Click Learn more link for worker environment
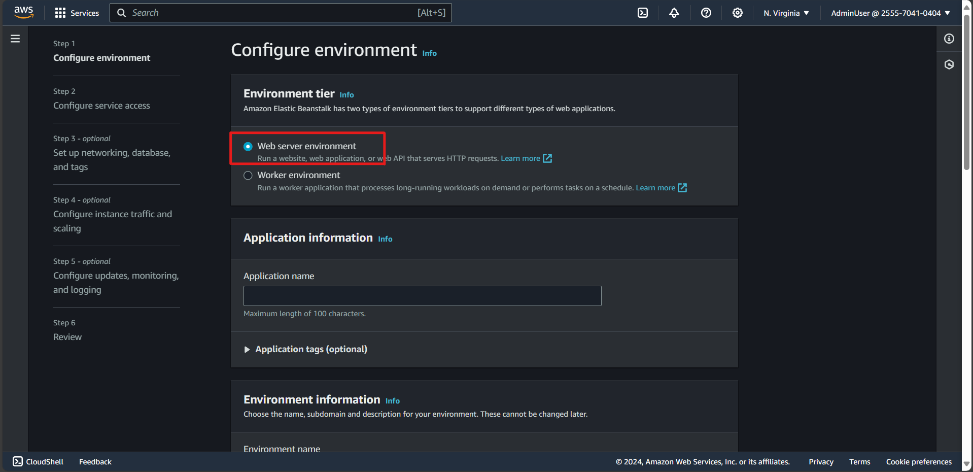Screen dimensions: 973x472 tap(655, 188)
